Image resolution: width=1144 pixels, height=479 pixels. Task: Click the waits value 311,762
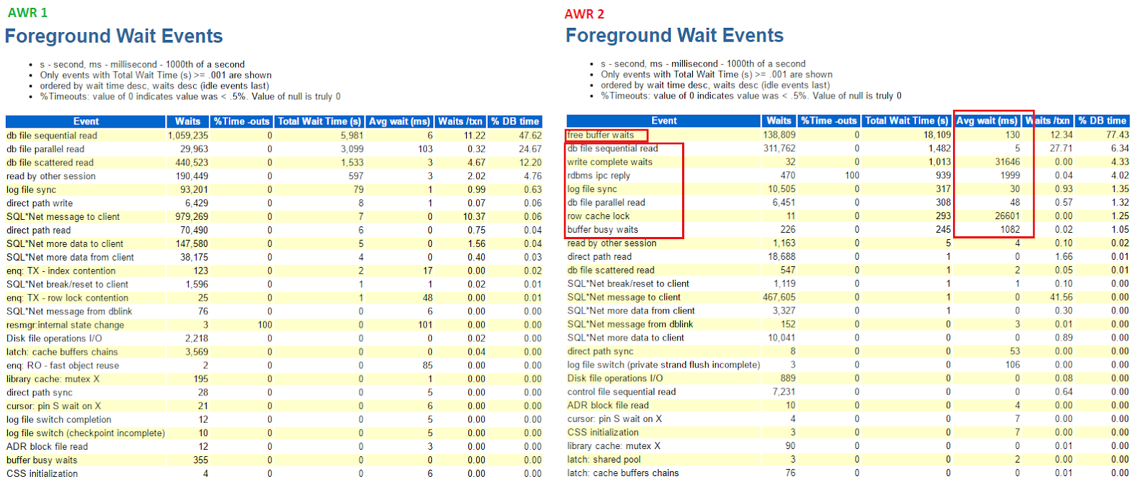779,148
